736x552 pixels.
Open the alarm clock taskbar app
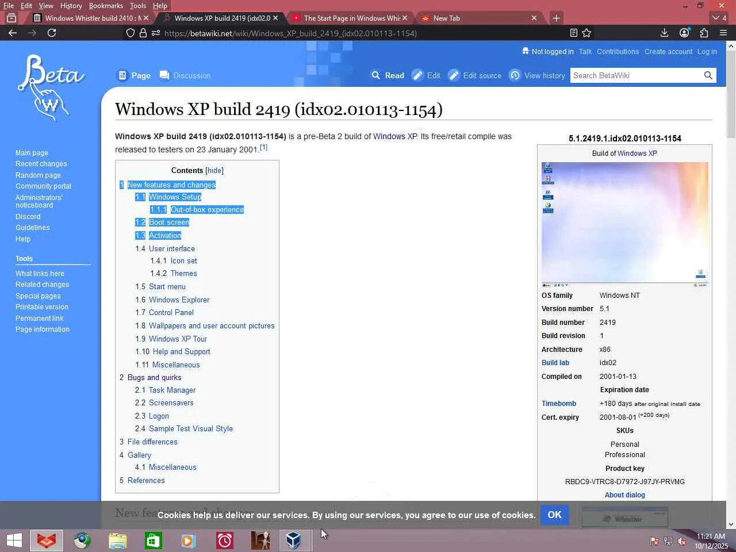224,540
